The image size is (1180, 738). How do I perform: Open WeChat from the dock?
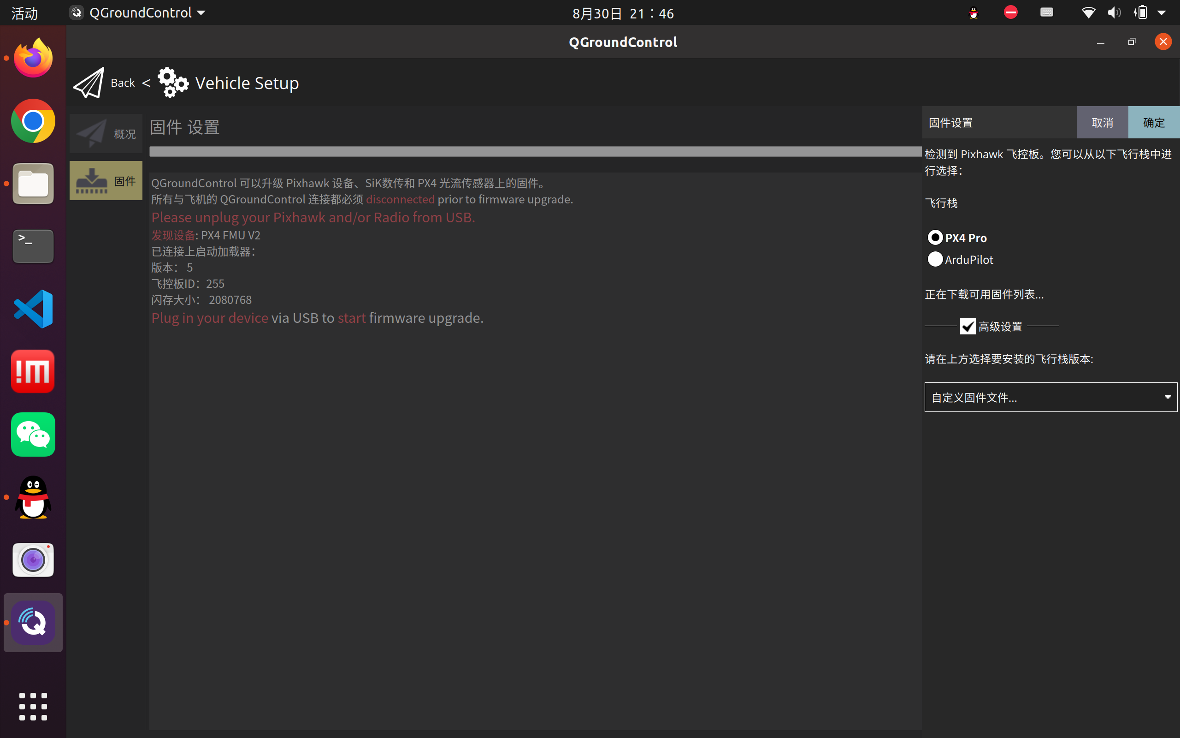click(33, 434)
